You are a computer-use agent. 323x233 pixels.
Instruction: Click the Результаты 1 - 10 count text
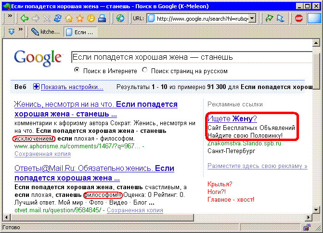[x=142, y=87]
